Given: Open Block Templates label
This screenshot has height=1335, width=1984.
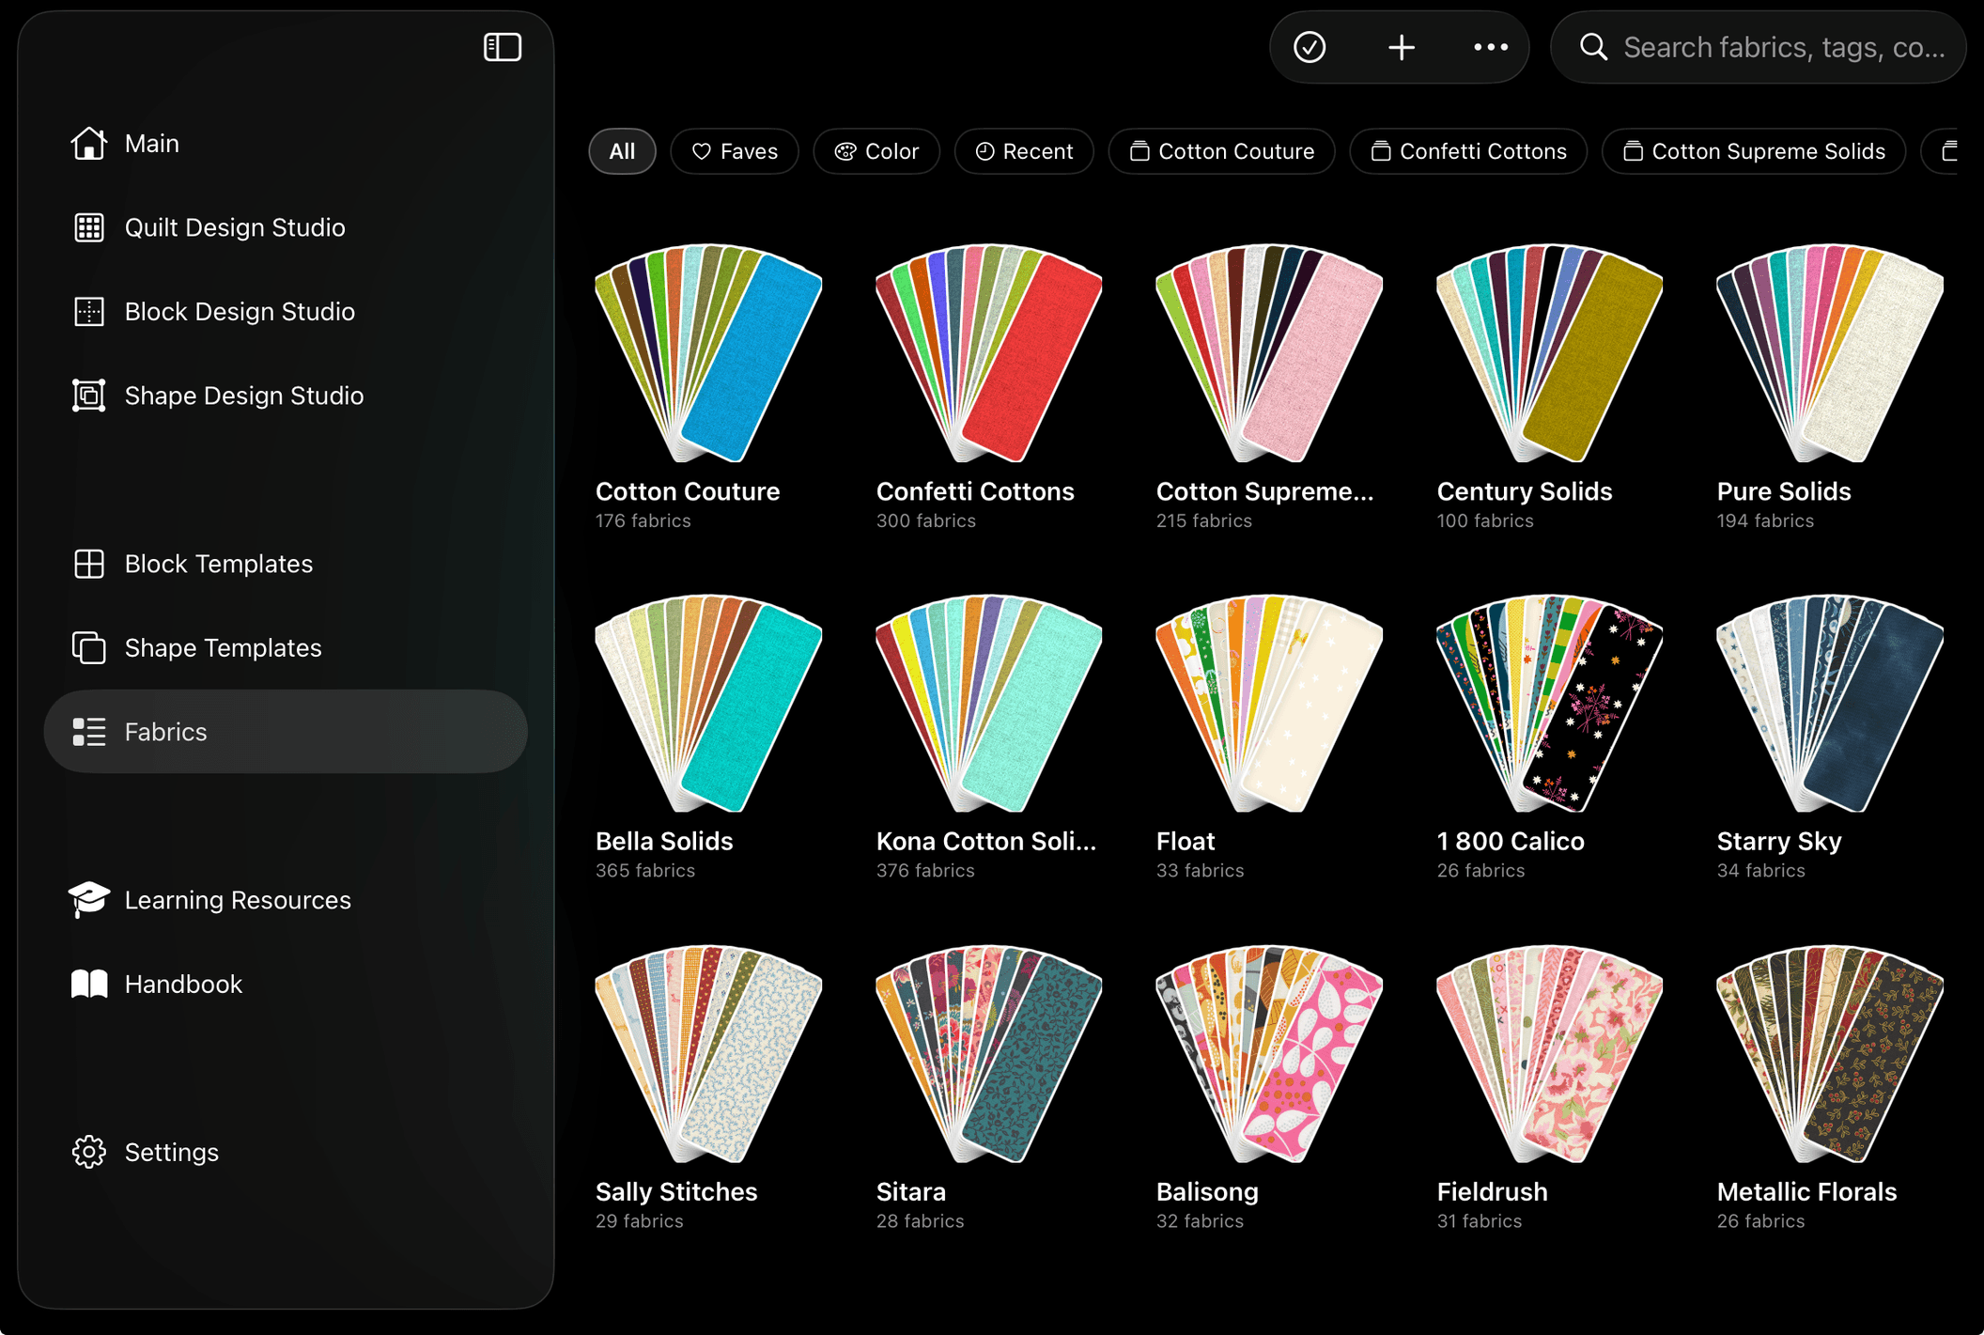Looking at the screenshot, I should tap(219, 564).
